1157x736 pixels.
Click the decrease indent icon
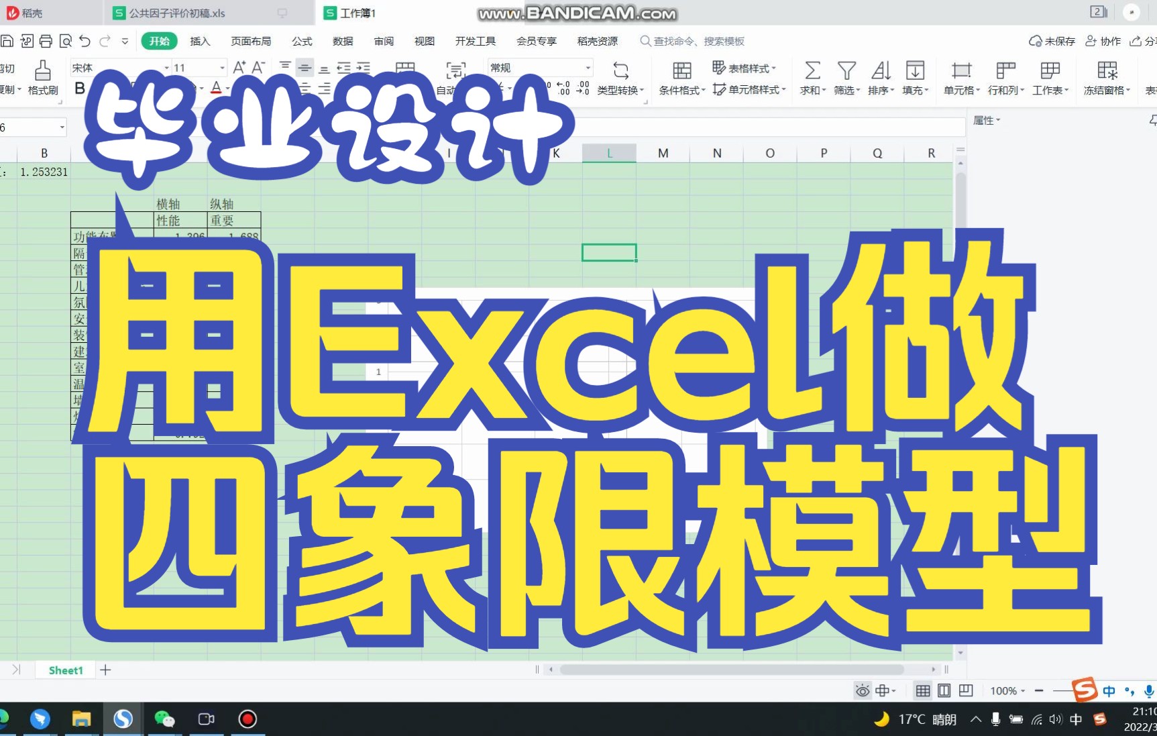coord(343,67)
